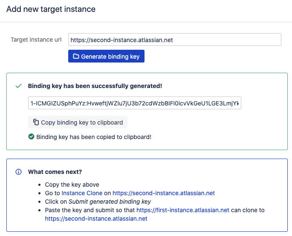Click the Add new target instance heading
The height and width of the screenshot is (236, 292).
51,9
